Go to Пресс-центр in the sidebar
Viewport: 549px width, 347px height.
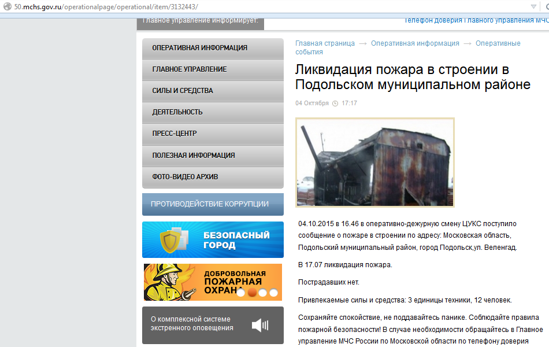click(175, 134)
